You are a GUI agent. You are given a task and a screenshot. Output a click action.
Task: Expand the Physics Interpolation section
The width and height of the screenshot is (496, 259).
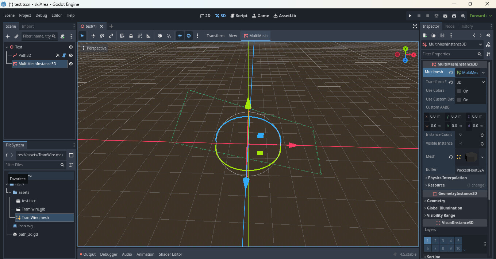coord(447,178)
